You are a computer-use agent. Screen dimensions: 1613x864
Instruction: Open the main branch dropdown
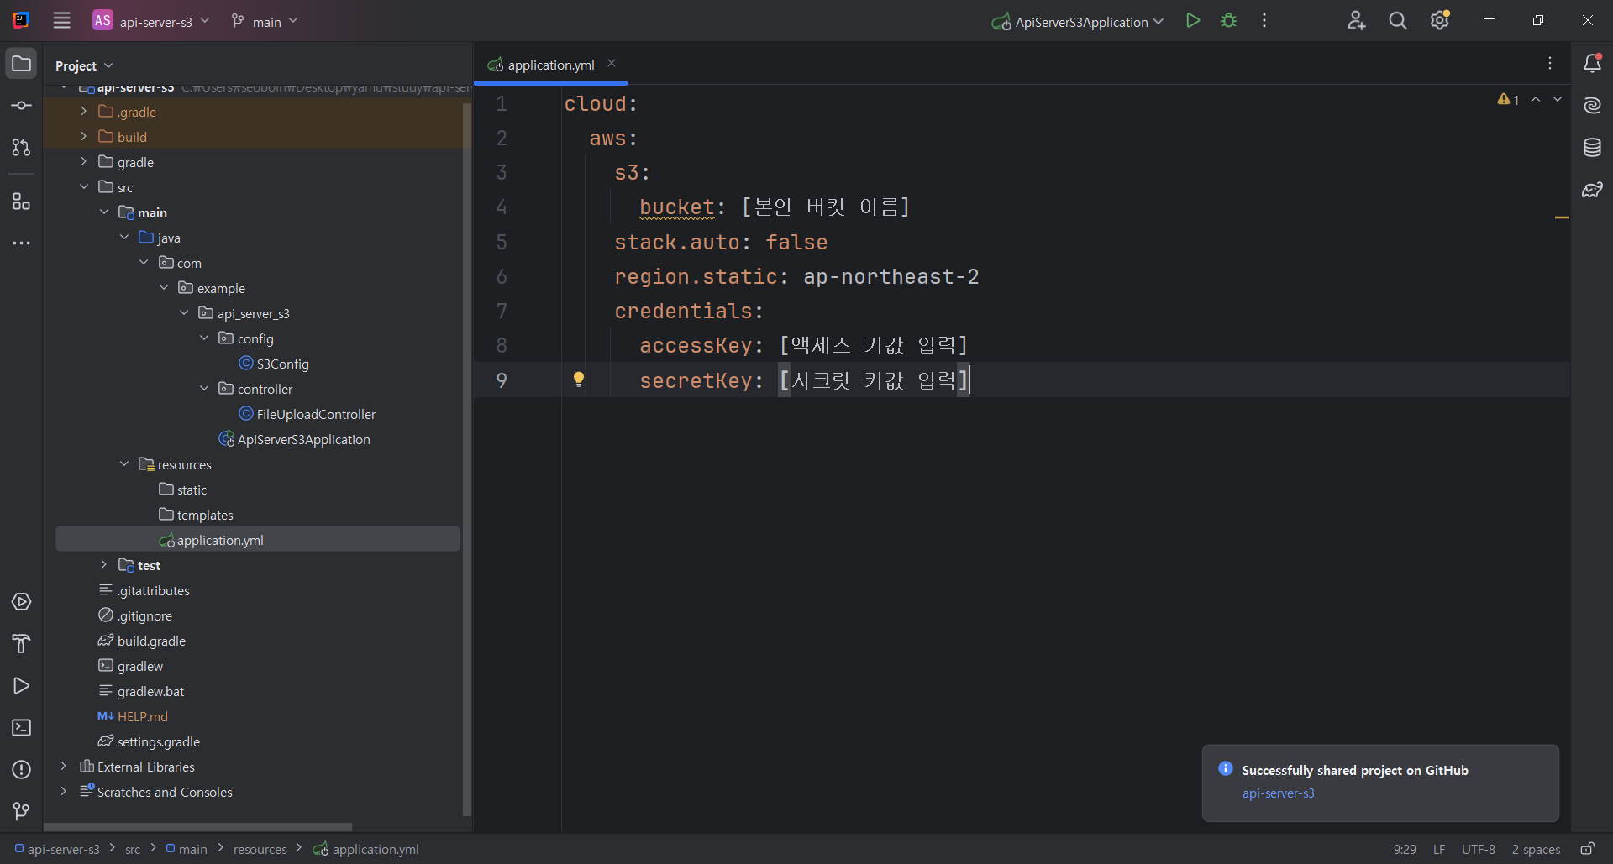tap(265, 21)
